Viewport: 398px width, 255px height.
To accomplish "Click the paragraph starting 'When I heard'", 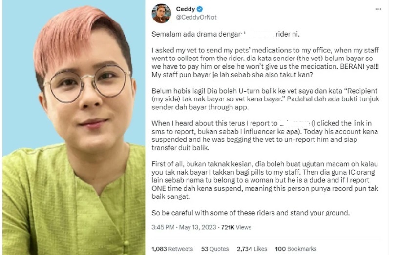I will coord(265,136).
